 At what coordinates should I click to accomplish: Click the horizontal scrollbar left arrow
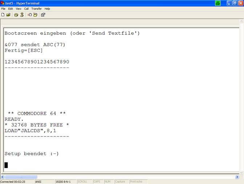point(2,177)
